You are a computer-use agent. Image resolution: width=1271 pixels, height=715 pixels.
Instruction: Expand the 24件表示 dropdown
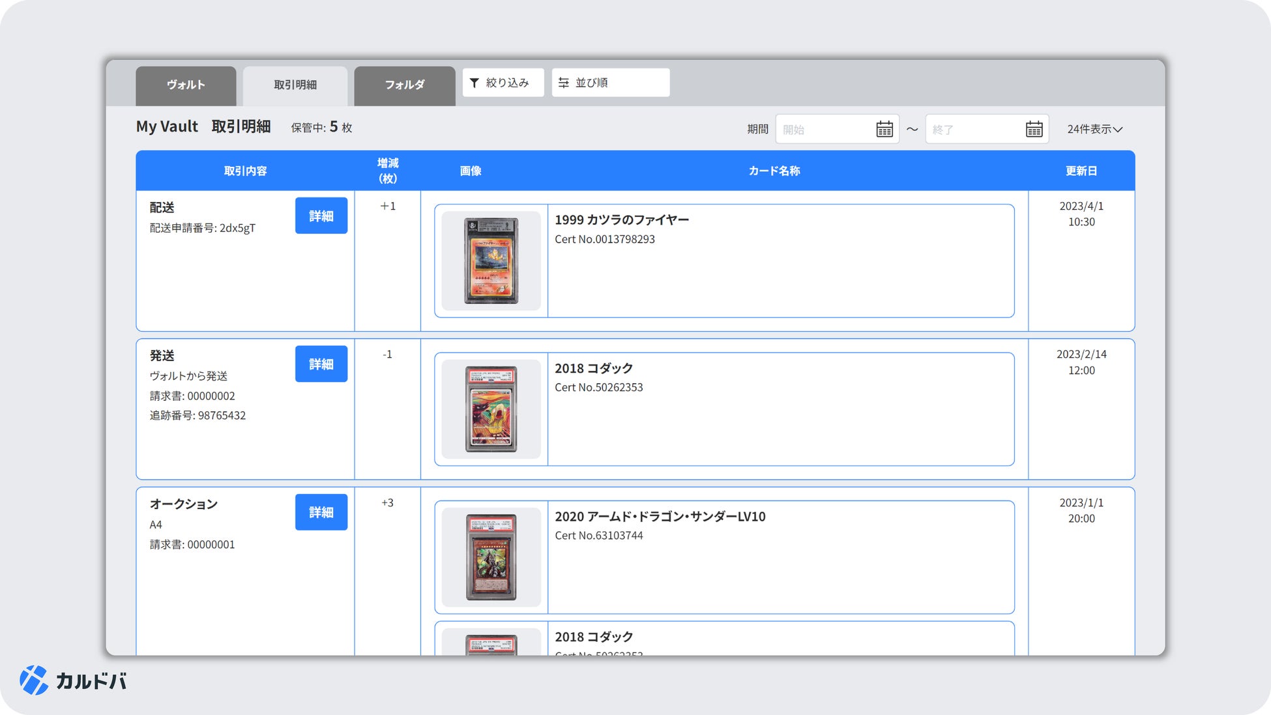point(1094,129)
